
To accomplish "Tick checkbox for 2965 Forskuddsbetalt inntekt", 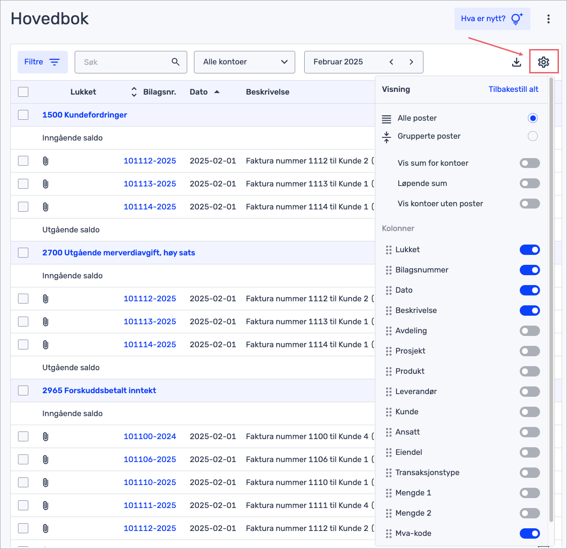I will [23, 390].
